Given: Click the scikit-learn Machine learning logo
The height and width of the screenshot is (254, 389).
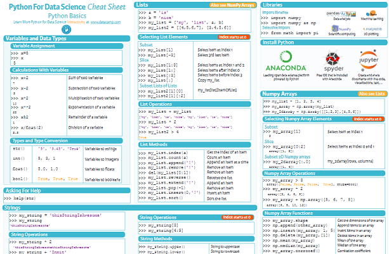Looking at the screenshot, I should click(x=371, y=13).
